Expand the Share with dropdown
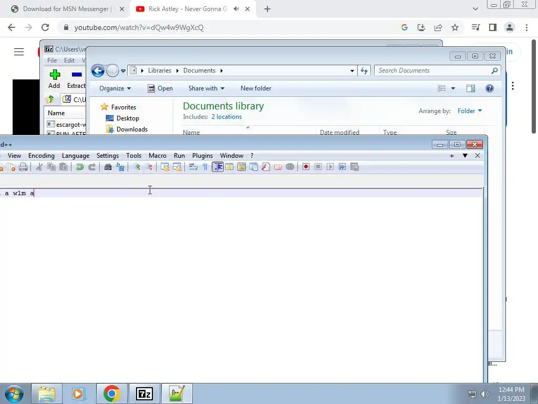The height and width of the screenshot is (404, 538). pyautogui.click(x=206, y=88)
